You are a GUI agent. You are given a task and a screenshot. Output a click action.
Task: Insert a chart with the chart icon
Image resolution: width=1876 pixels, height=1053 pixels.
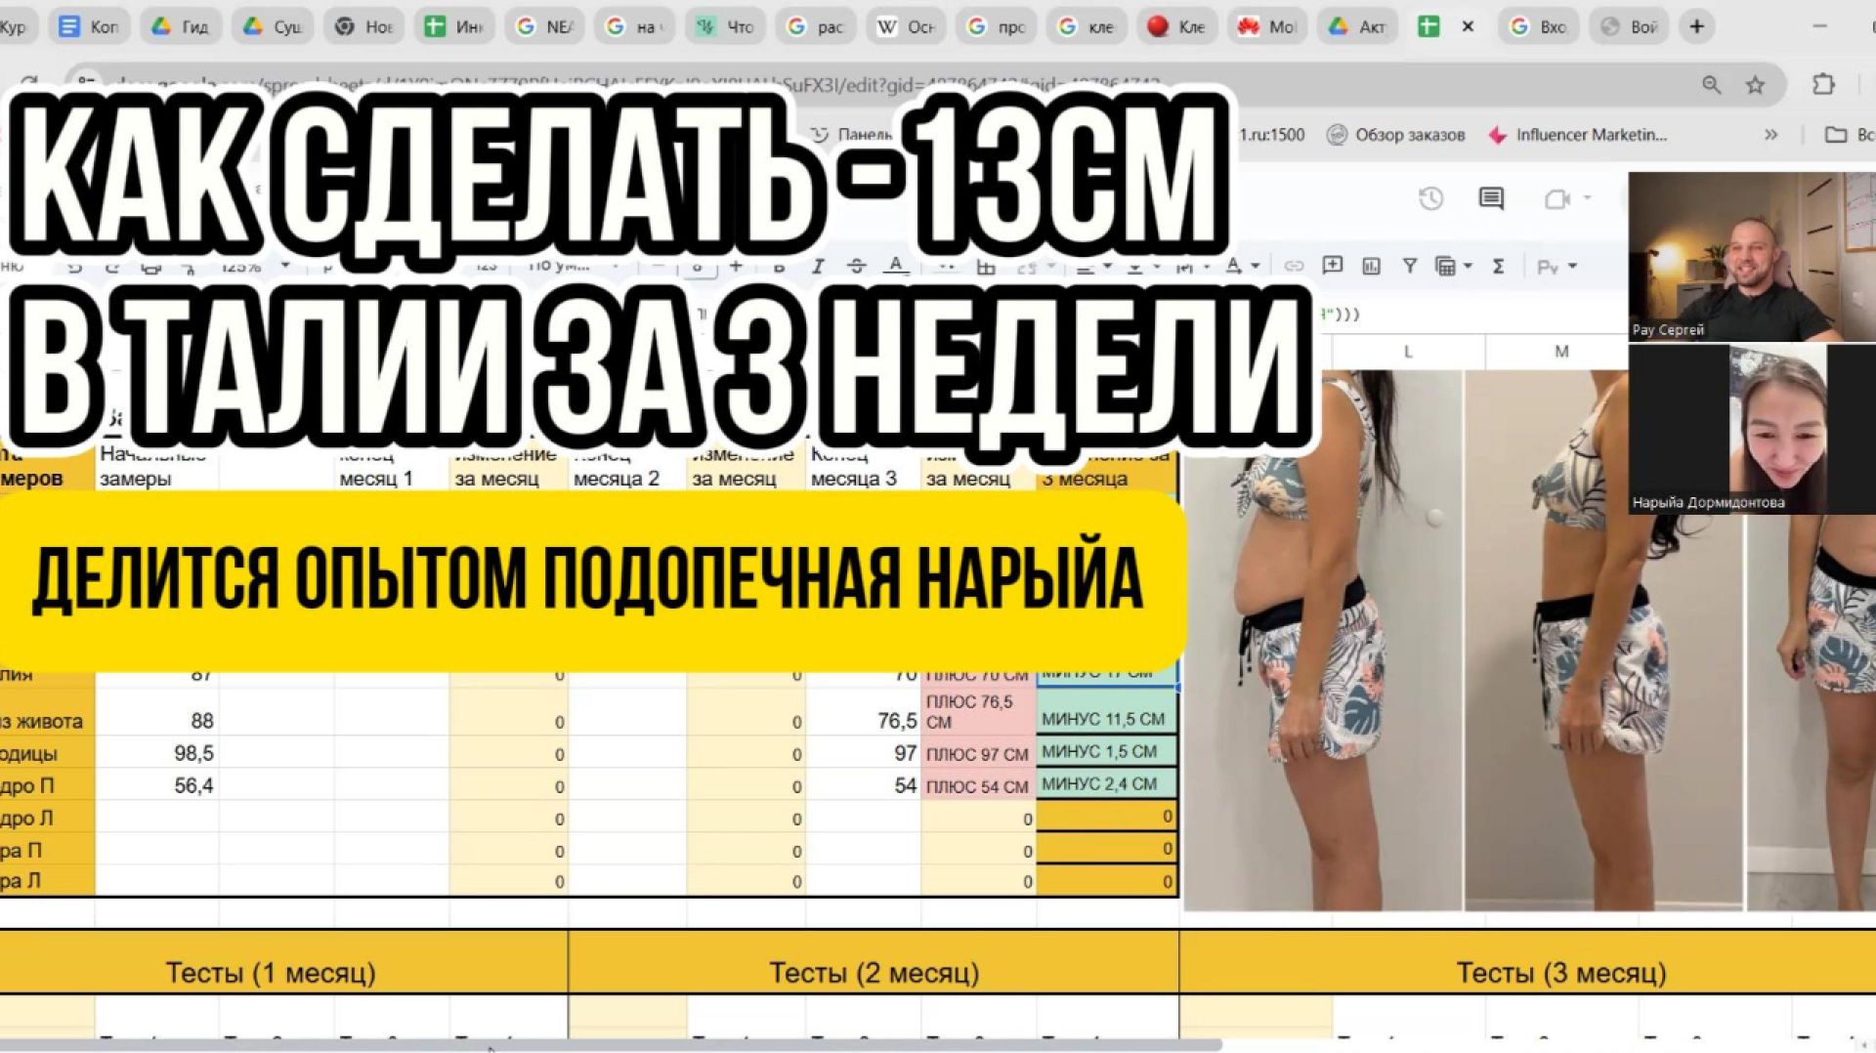(x=1371, y=266)
